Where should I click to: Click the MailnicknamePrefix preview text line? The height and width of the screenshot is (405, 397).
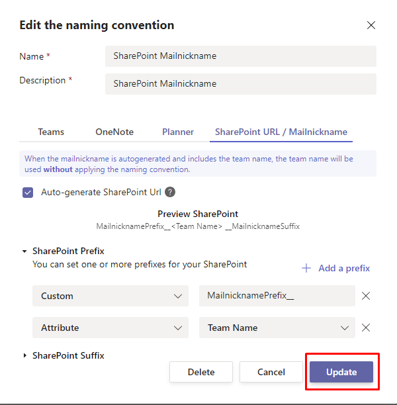coord(198,226)
